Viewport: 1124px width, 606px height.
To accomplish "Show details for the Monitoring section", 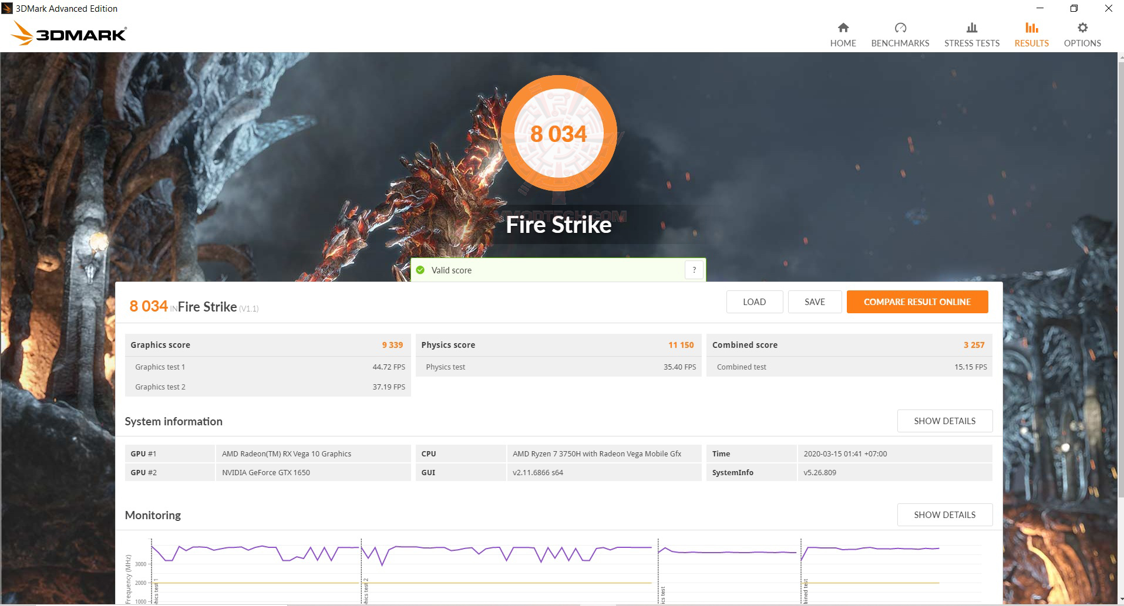I will click(x=944, y=514).
